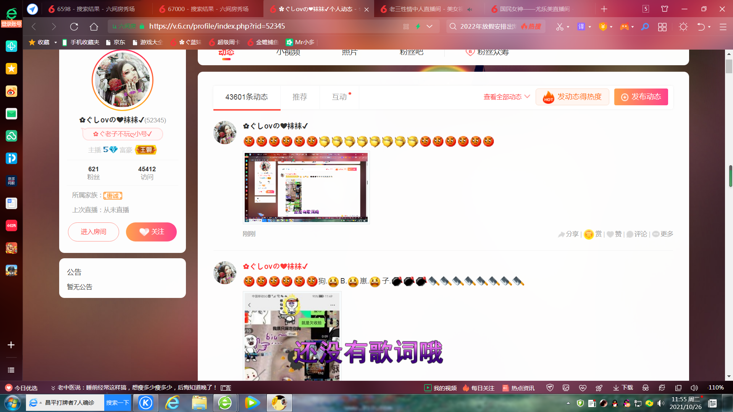The height and width of the screenshot is (412, 733).
Task: Go to the browser home page icon
Action: coord(94,26)
